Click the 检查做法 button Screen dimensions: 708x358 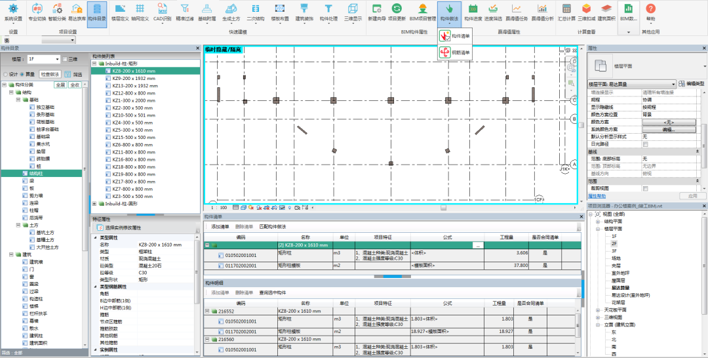[x=50, y=75]
